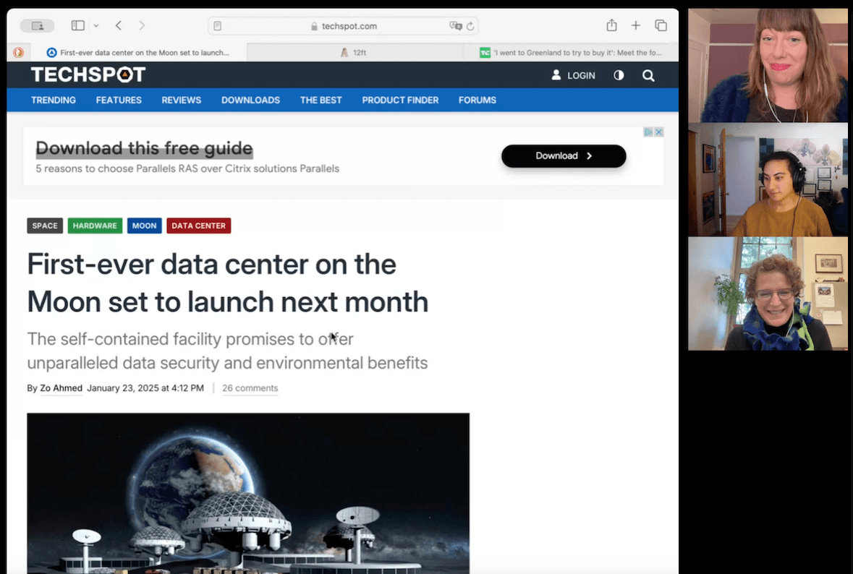Open the Share menu icon
853x574 pixels.
[x=611, y=25]
